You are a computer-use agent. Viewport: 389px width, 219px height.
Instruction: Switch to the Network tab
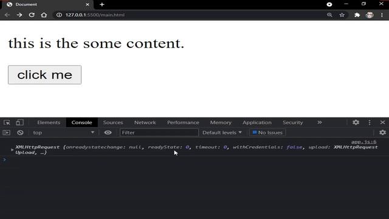tap(145, 122)
